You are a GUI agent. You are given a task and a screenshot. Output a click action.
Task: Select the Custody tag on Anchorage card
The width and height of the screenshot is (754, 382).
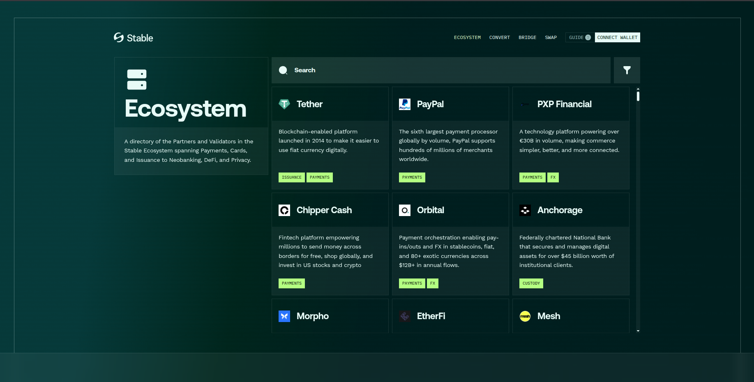[x=531, y=283]
